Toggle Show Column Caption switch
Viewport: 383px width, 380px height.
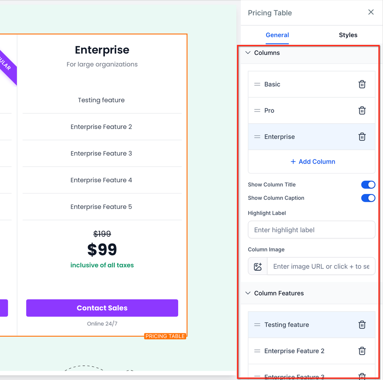pos(368,198)
